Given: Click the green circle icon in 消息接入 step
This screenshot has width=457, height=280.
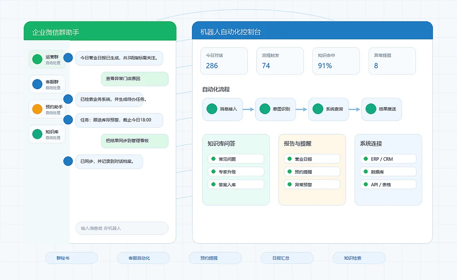Looking at the screenshot, I should click(212, 109).
